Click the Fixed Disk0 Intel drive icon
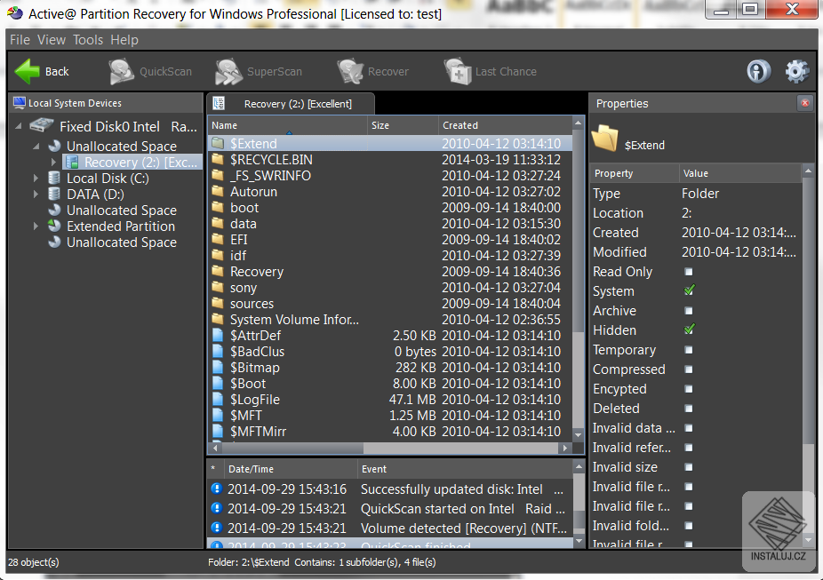 (x=42, y=125)
